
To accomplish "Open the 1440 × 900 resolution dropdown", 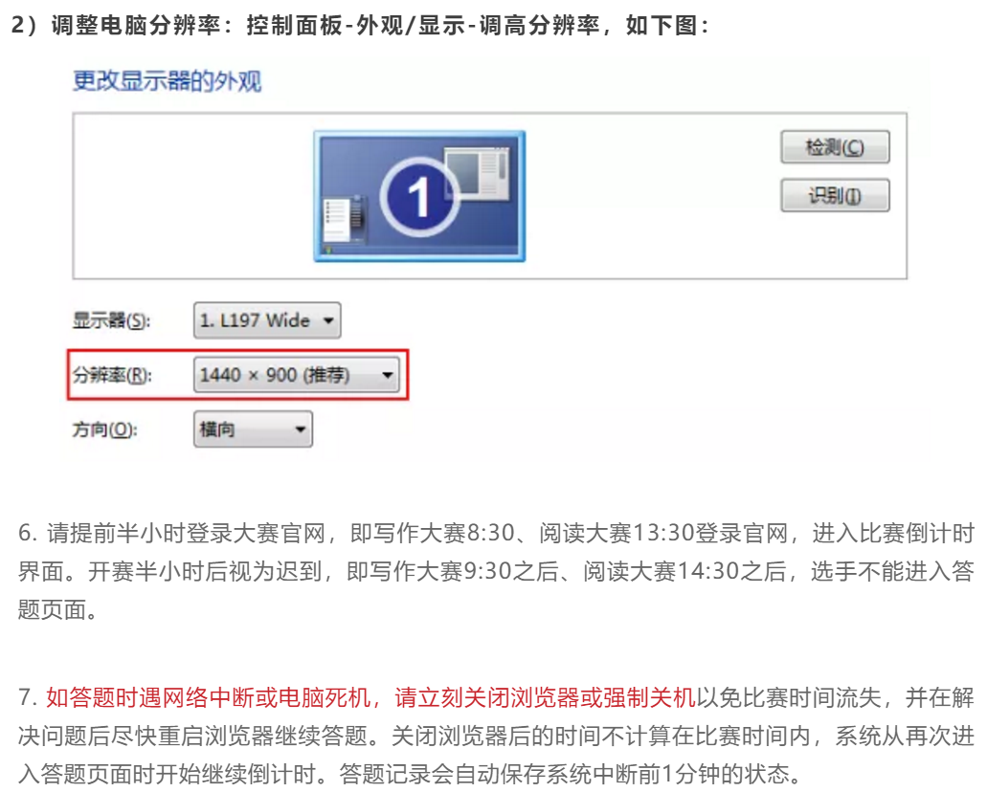I will coord(296,375).
